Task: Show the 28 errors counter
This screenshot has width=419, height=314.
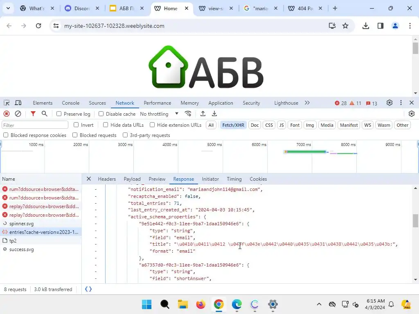Action: click(341, 103)
